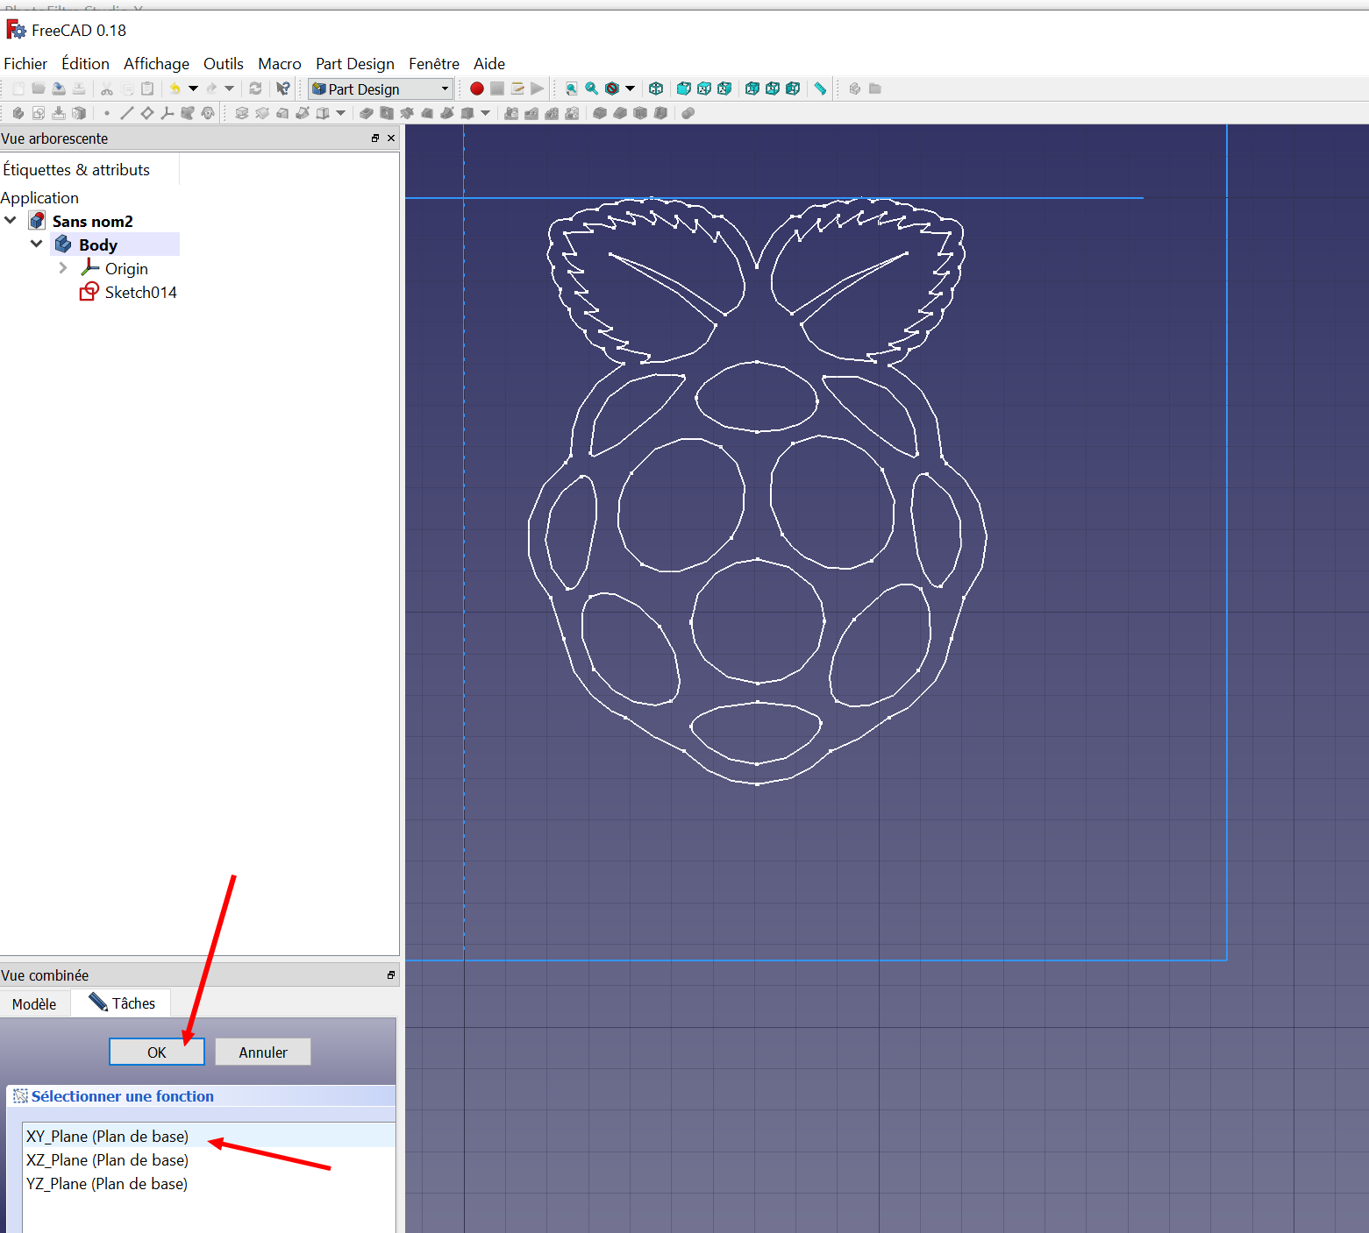
Task: Set the bottom view cube icon
Action: [773, 89]
